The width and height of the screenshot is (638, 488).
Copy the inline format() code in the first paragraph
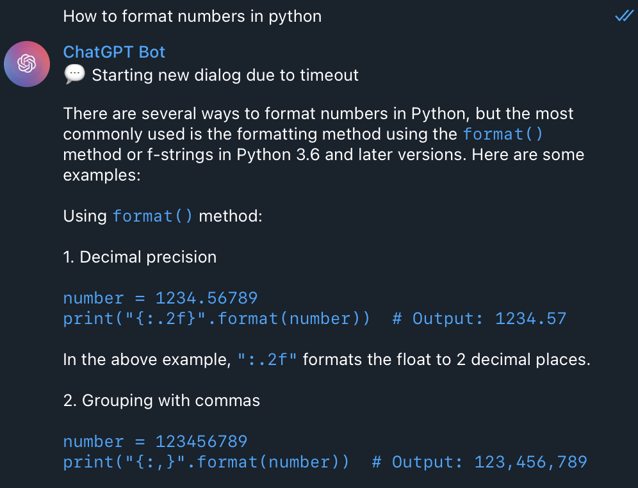(x=502, y=134)
